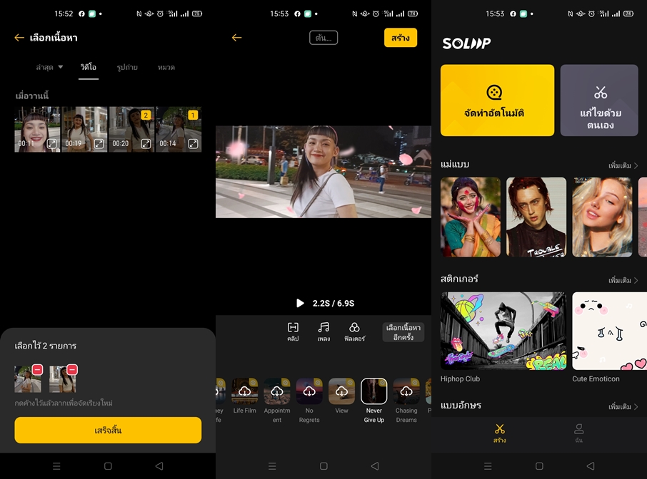Open the เพลง music tool

coord(323,331)
